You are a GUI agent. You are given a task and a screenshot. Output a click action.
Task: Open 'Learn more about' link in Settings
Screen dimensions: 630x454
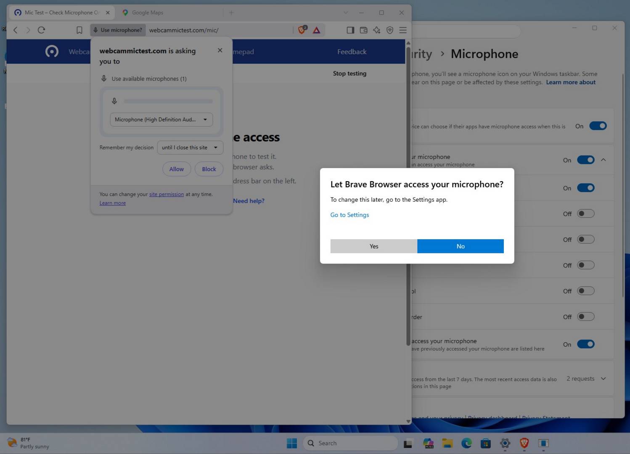click(x=571, y=82)
